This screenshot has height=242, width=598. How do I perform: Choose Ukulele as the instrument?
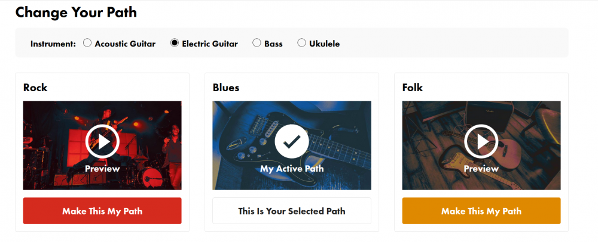[301, 43]
